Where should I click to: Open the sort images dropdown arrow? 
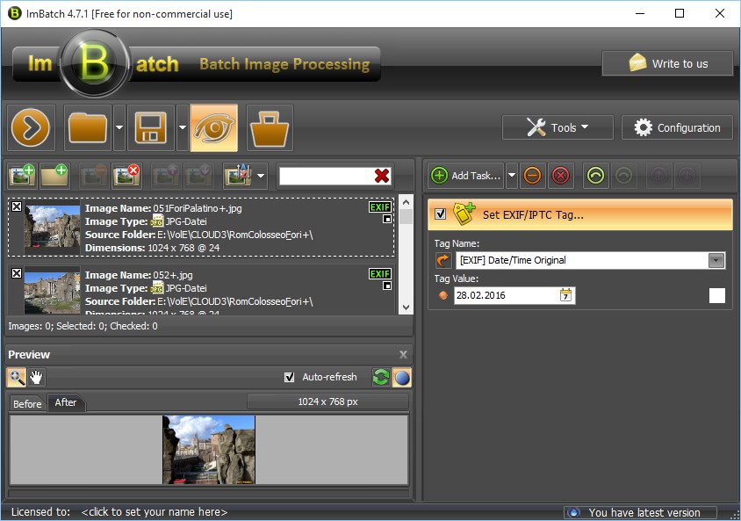click(261, 176)
